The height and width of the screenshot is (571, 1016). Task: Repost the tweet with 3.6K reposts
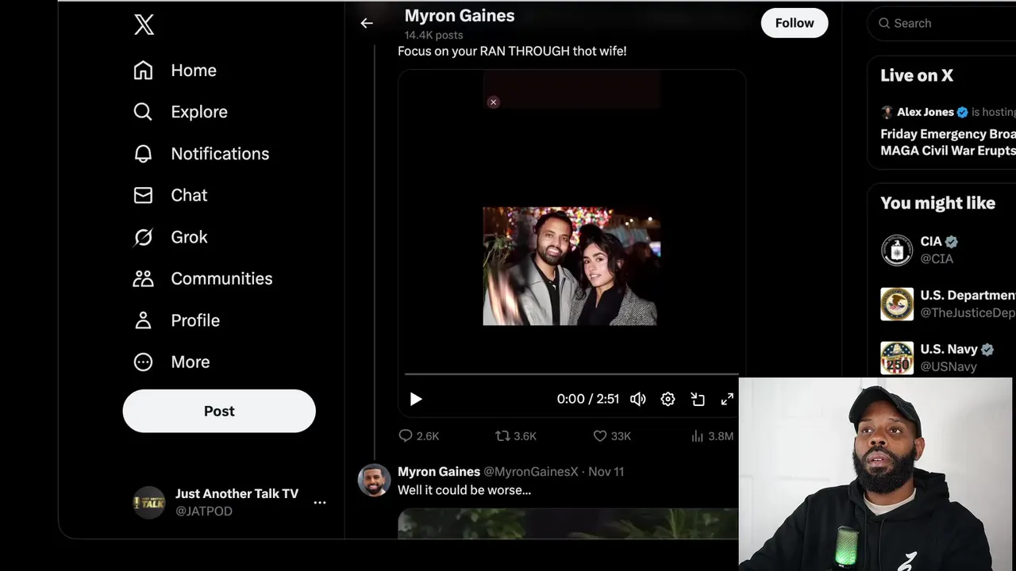(516, 436)
